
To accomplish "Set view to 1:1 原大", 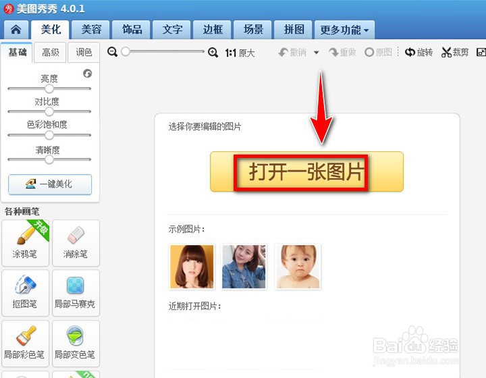I will pos(240,53).
